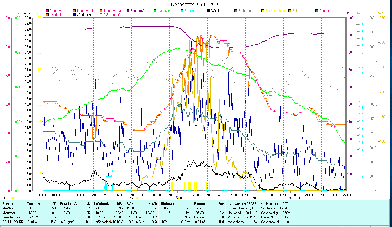
Task: Click the black Wind legend square
Action: coord(209,11)
